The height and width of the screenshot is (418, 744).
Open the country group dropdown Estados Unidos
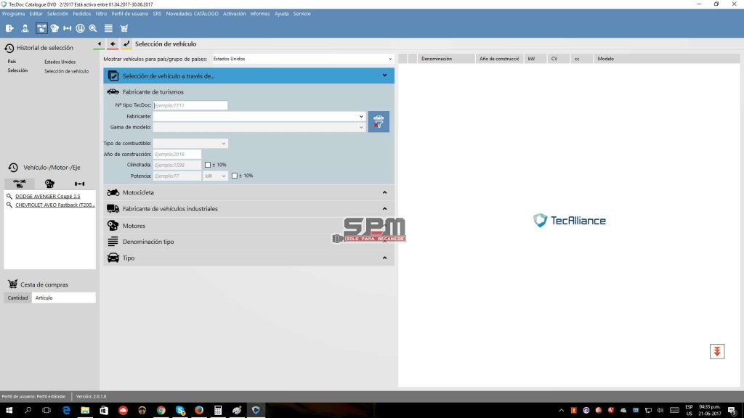303,59
